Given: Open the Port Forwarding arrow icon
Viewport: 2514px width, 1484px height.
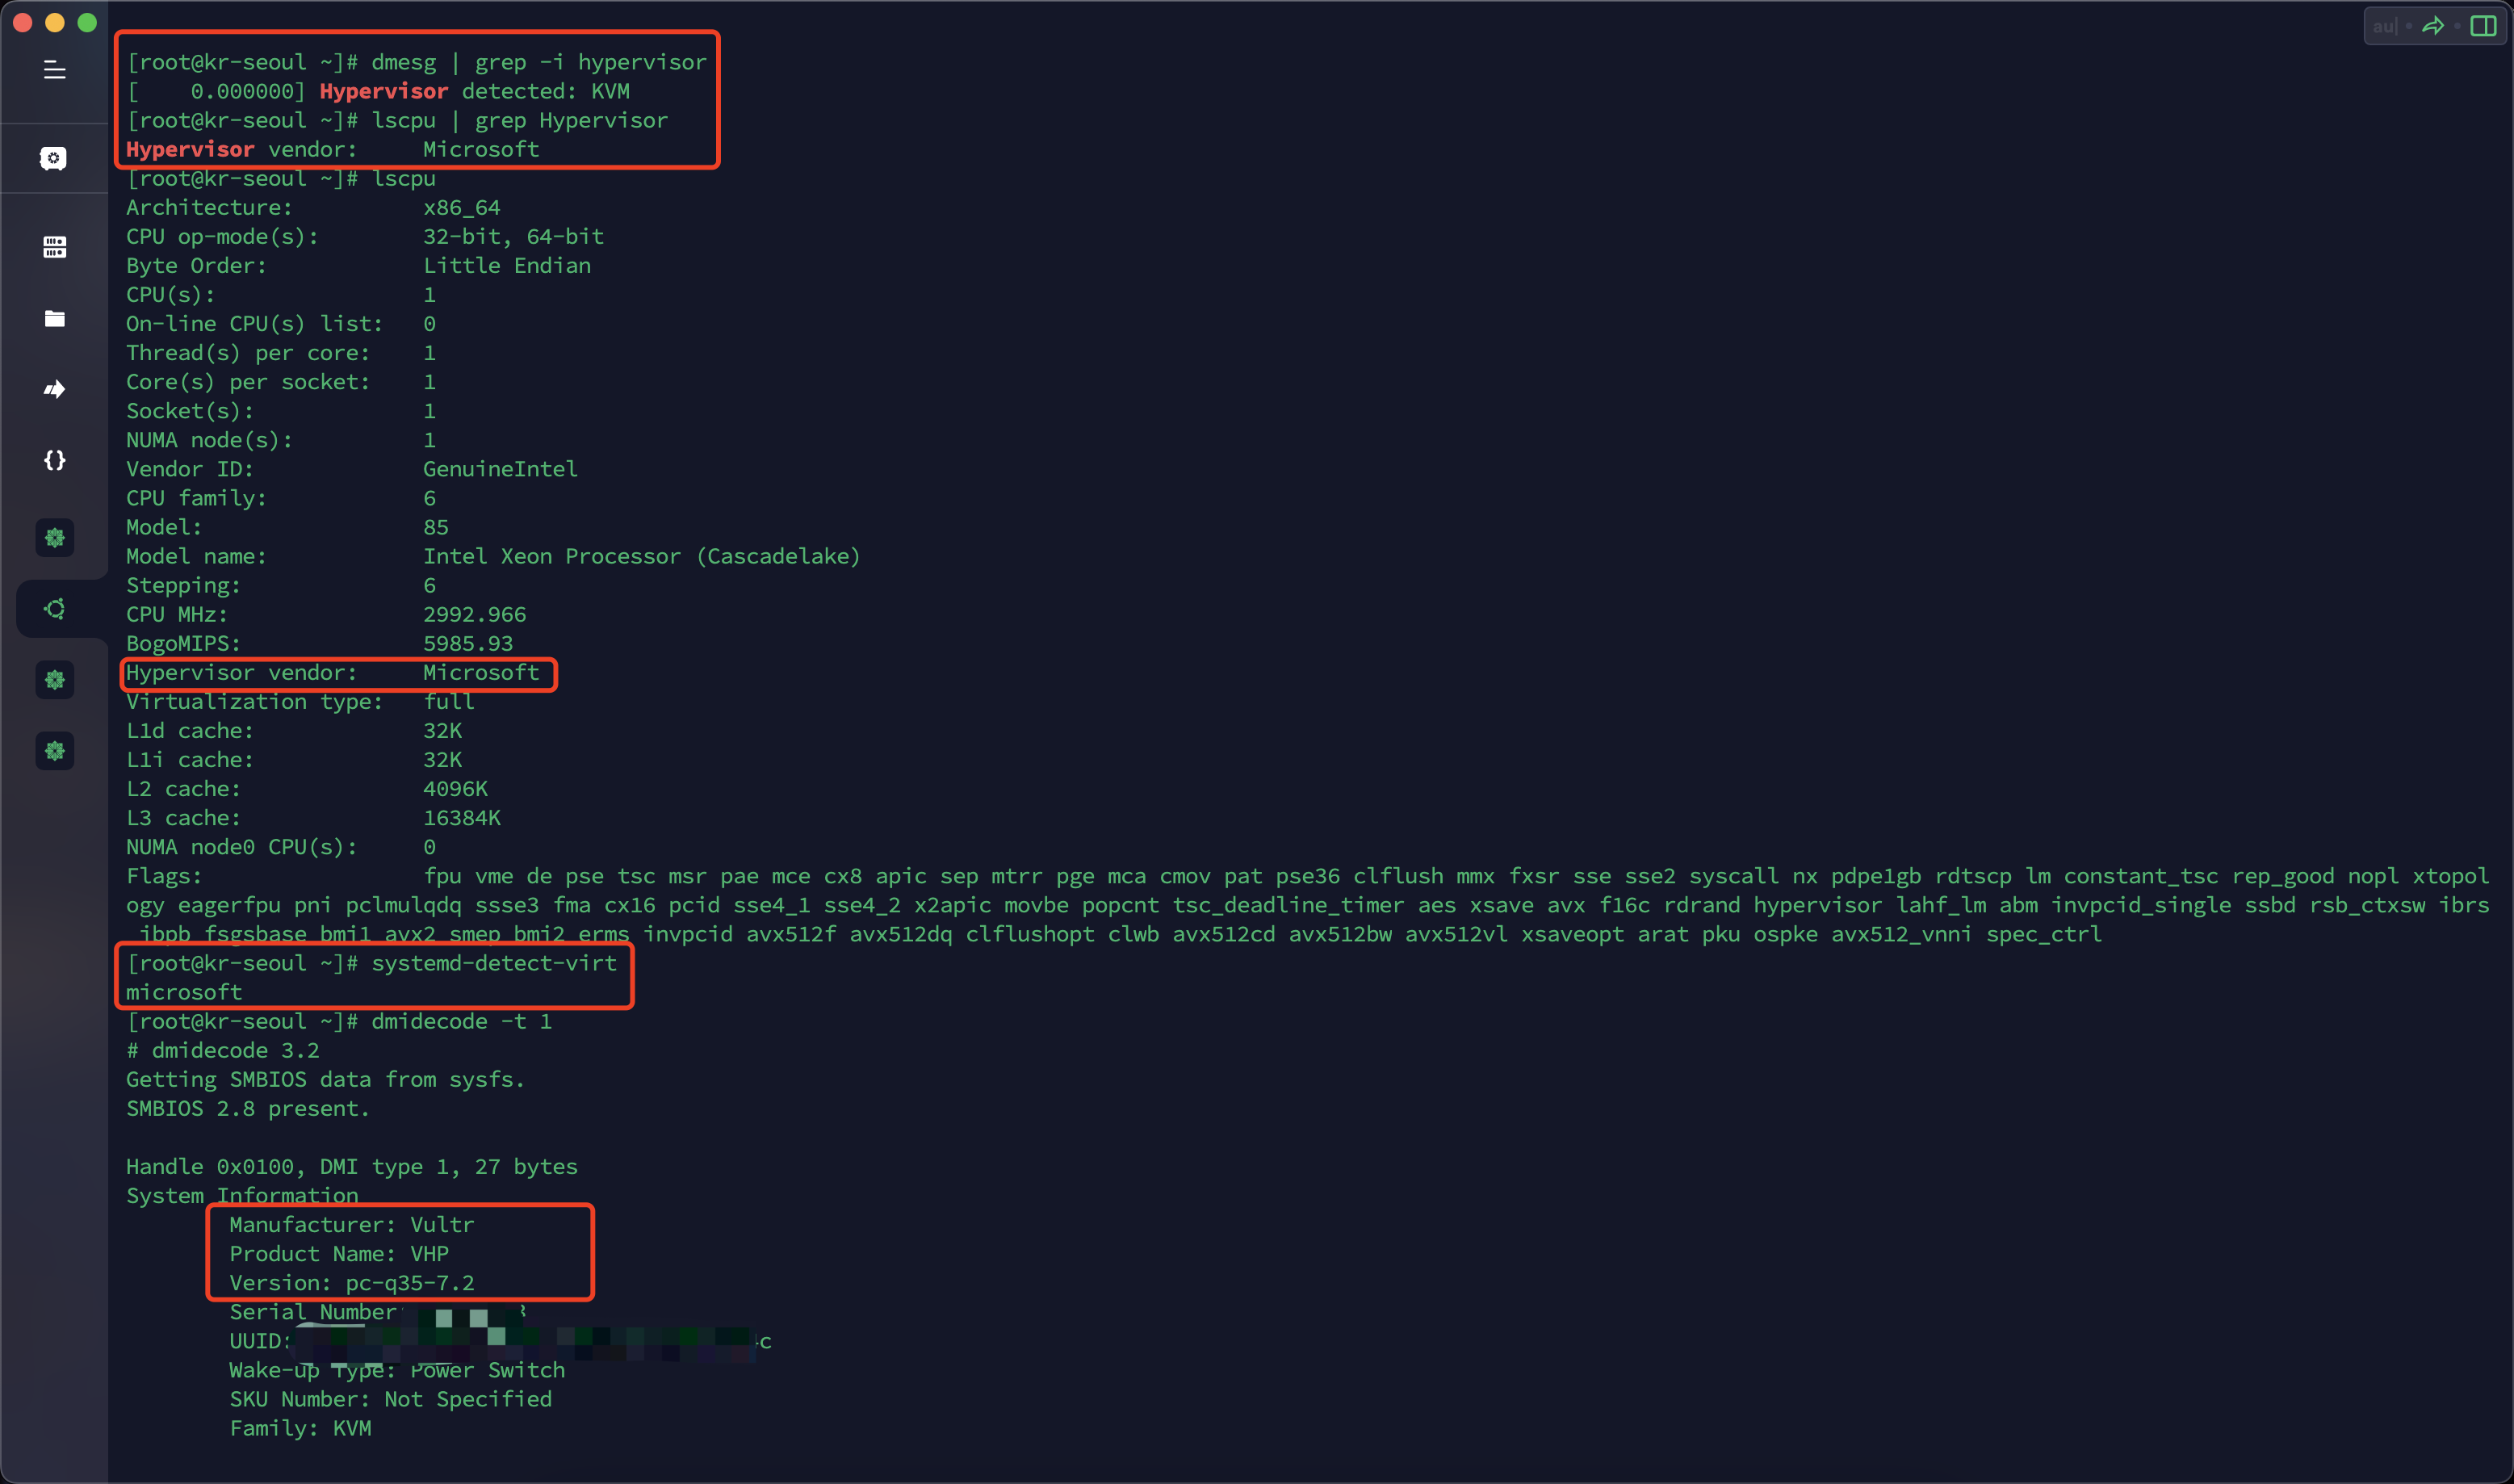Looking at the screenshot, I should coord(54,389).
